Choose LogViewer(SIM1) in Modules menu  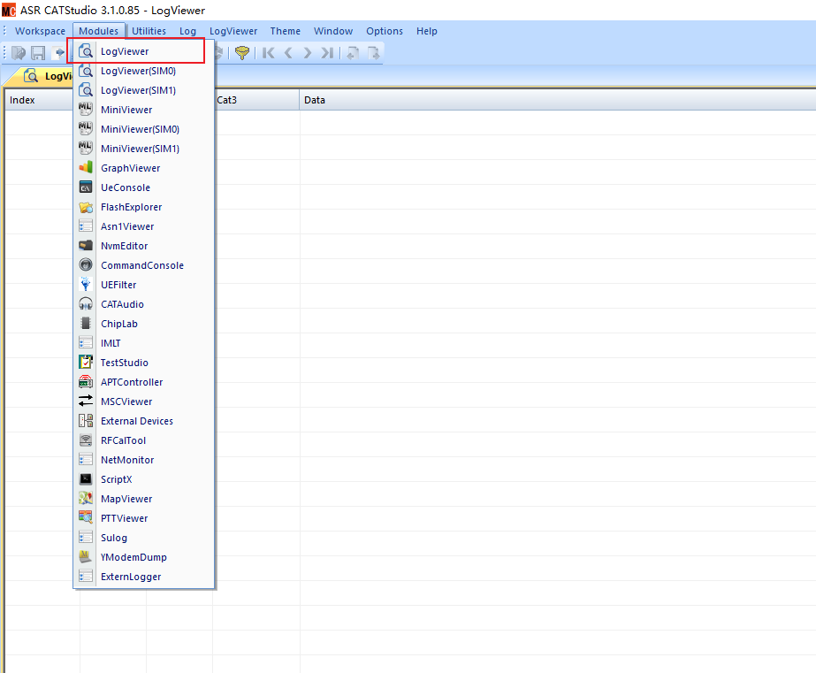[144, 90]
